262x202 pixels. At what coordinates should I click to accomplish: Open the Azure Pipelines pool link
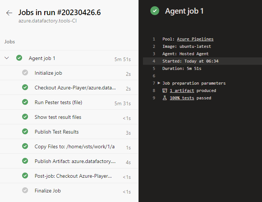(195, 39)
